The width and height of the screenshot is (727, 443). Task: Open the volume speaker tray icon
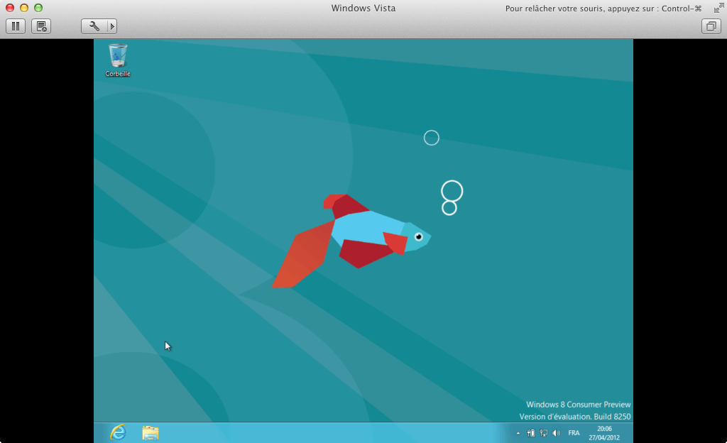click(x=557, y=433)
